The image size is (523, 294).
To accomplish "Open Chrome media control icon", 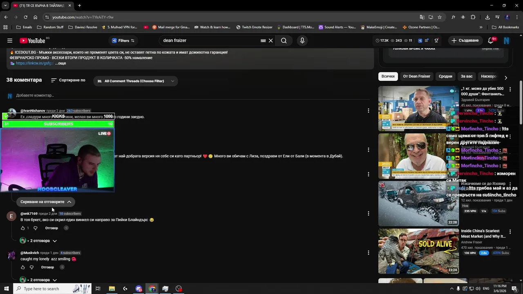I will pos(497,17).
